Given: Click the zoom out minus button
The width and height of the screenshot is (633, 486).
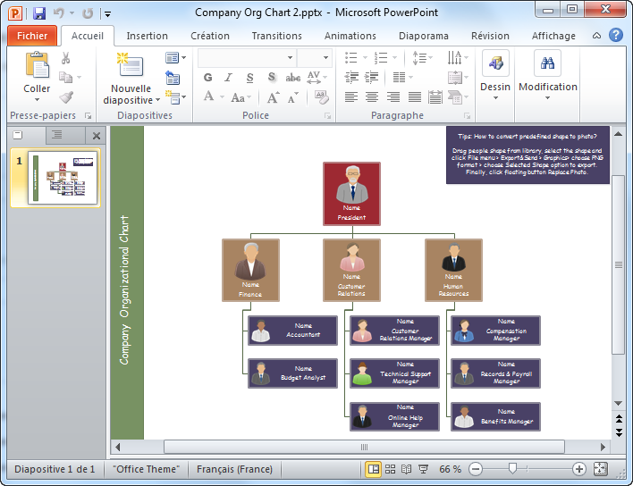Looking at the screenshot, I should pos(476,469).
